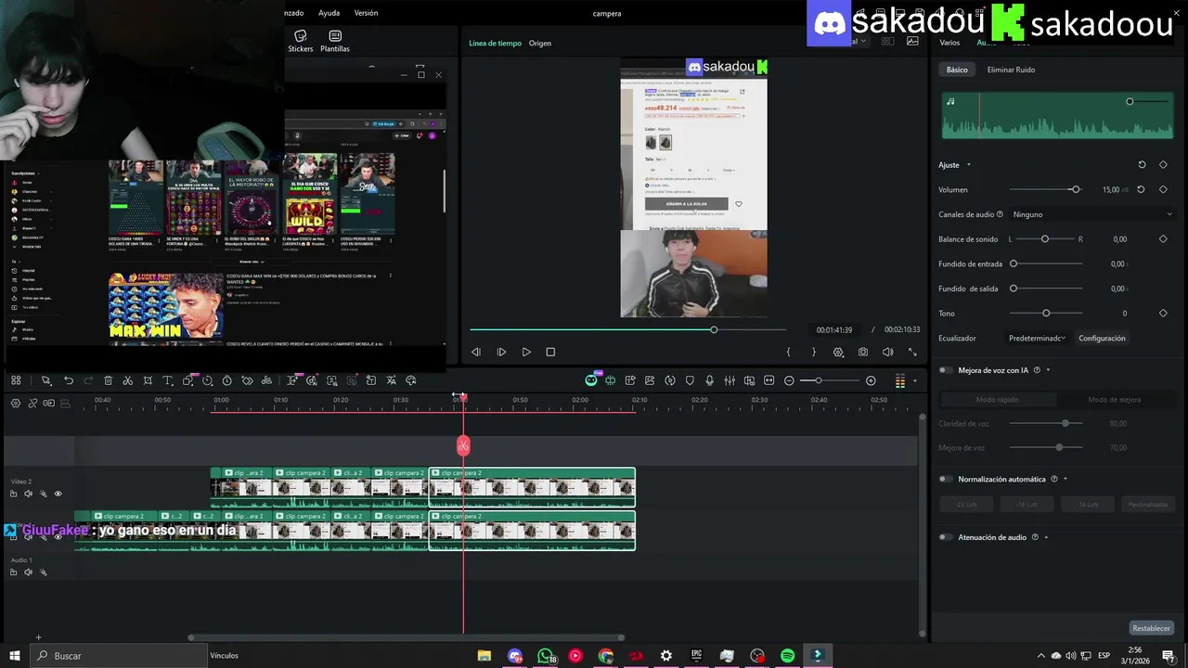Open the Ayuda menu

pyautogui.click(x=329, y=13)
